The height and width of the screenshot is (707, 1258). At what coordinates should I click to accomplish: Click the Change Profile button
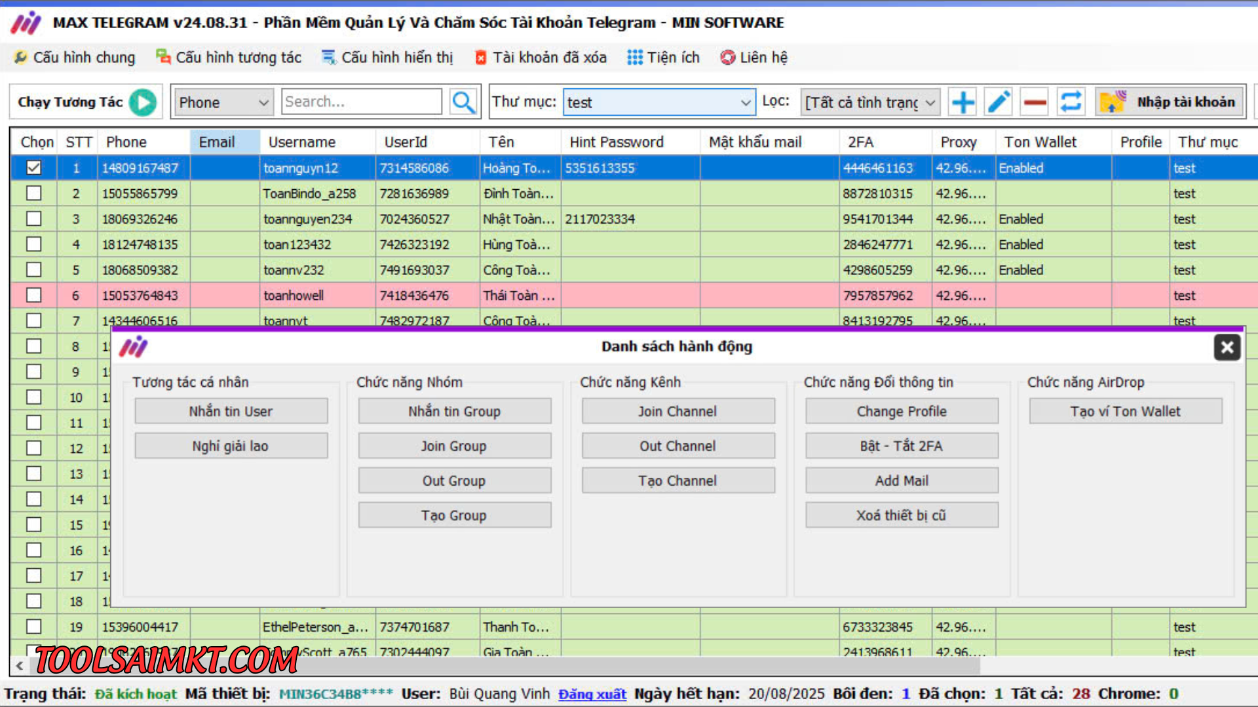(x=902, y=411)
